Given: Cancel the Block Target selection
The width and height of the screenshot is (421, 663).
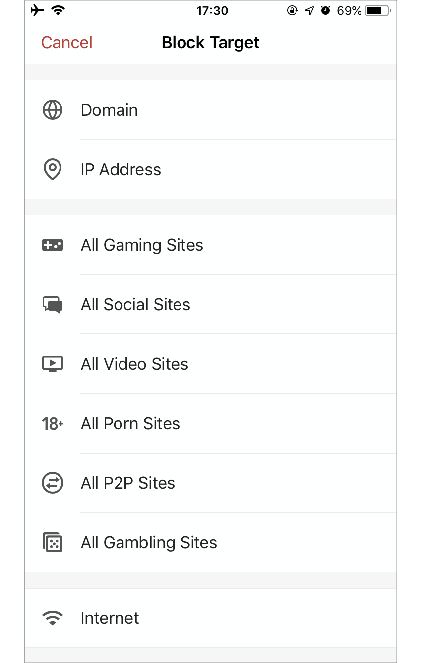Looking at the screenshot, I should click(67, 43).
